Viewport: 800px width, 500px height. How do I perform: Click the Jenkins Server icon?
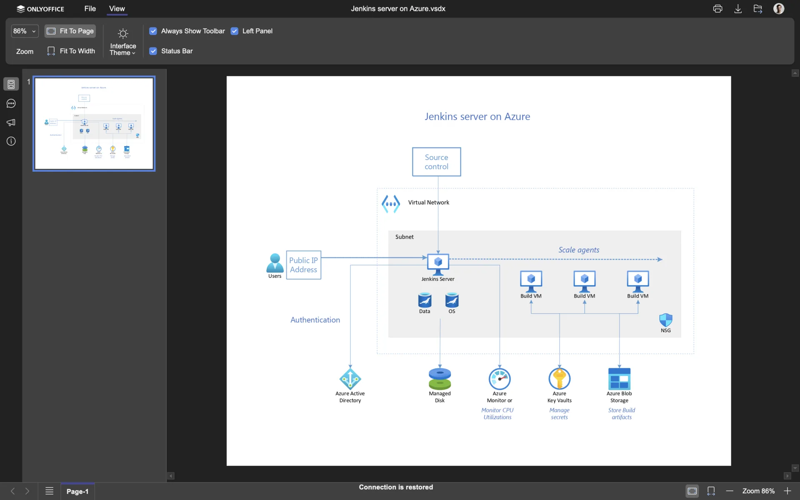coord(438,264)
